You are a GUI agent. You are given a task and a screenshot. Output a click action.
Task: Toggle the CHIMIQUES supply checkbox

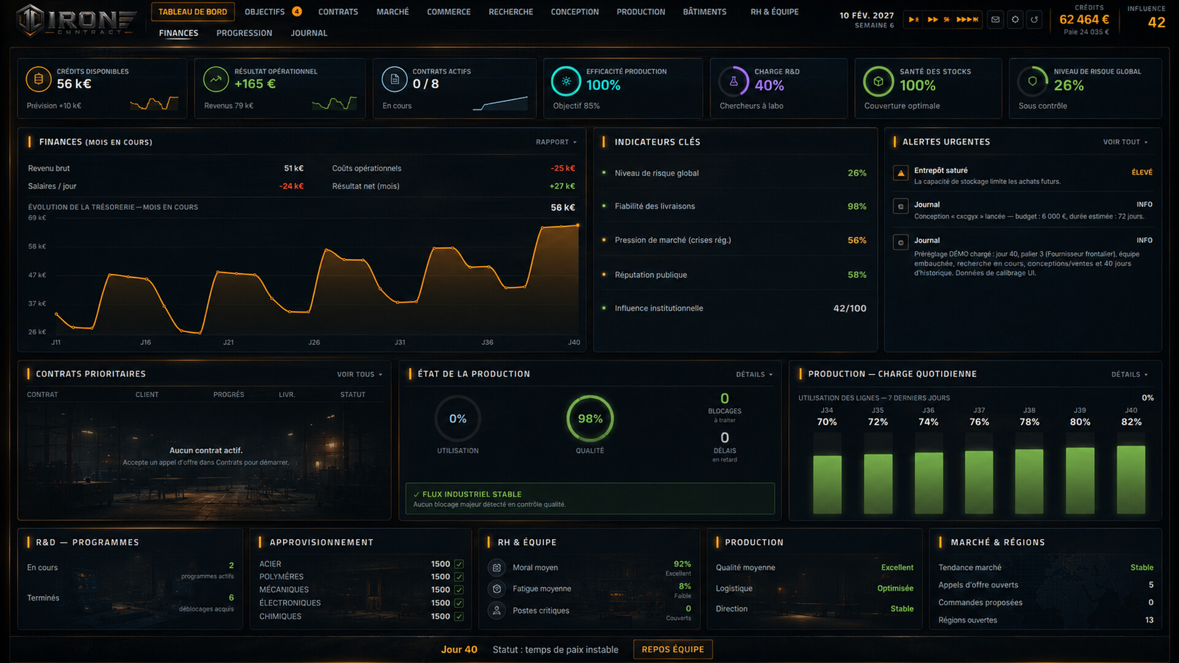point(459,616)
